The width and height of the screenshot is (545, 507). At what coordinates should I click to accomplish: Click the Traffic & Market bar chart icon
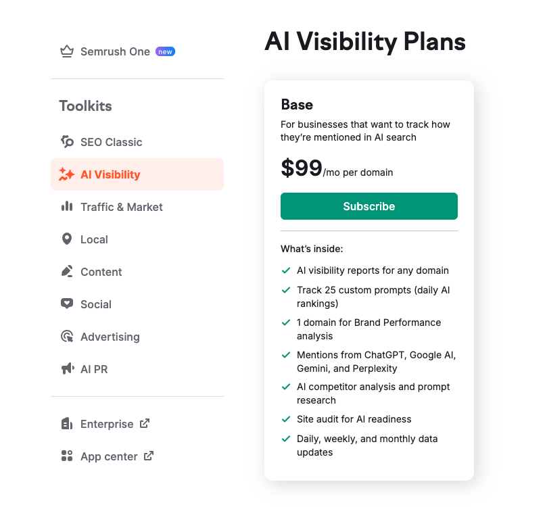click(x=66, y=207)
